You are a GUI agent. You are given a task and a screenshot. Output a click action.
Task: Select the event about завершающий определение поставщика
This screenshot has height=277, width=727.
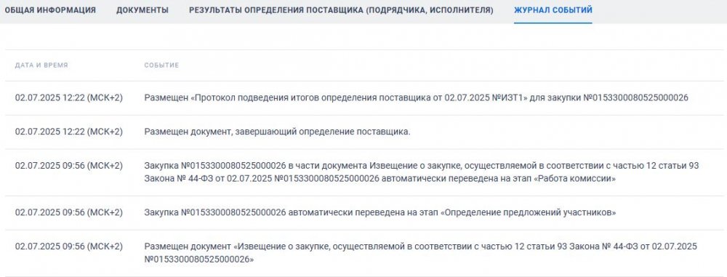277,132
